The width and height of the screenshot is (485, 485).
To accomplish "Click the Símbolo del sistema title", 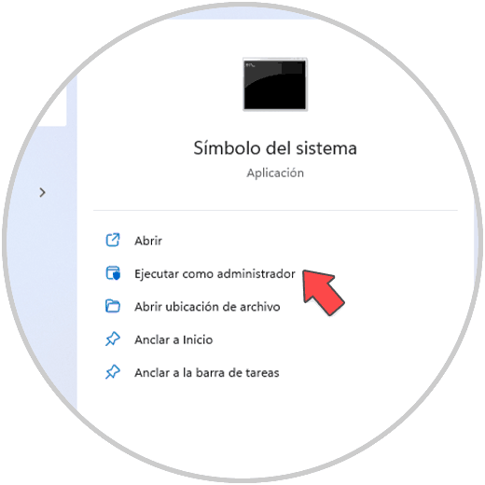I will coord(275,148).
